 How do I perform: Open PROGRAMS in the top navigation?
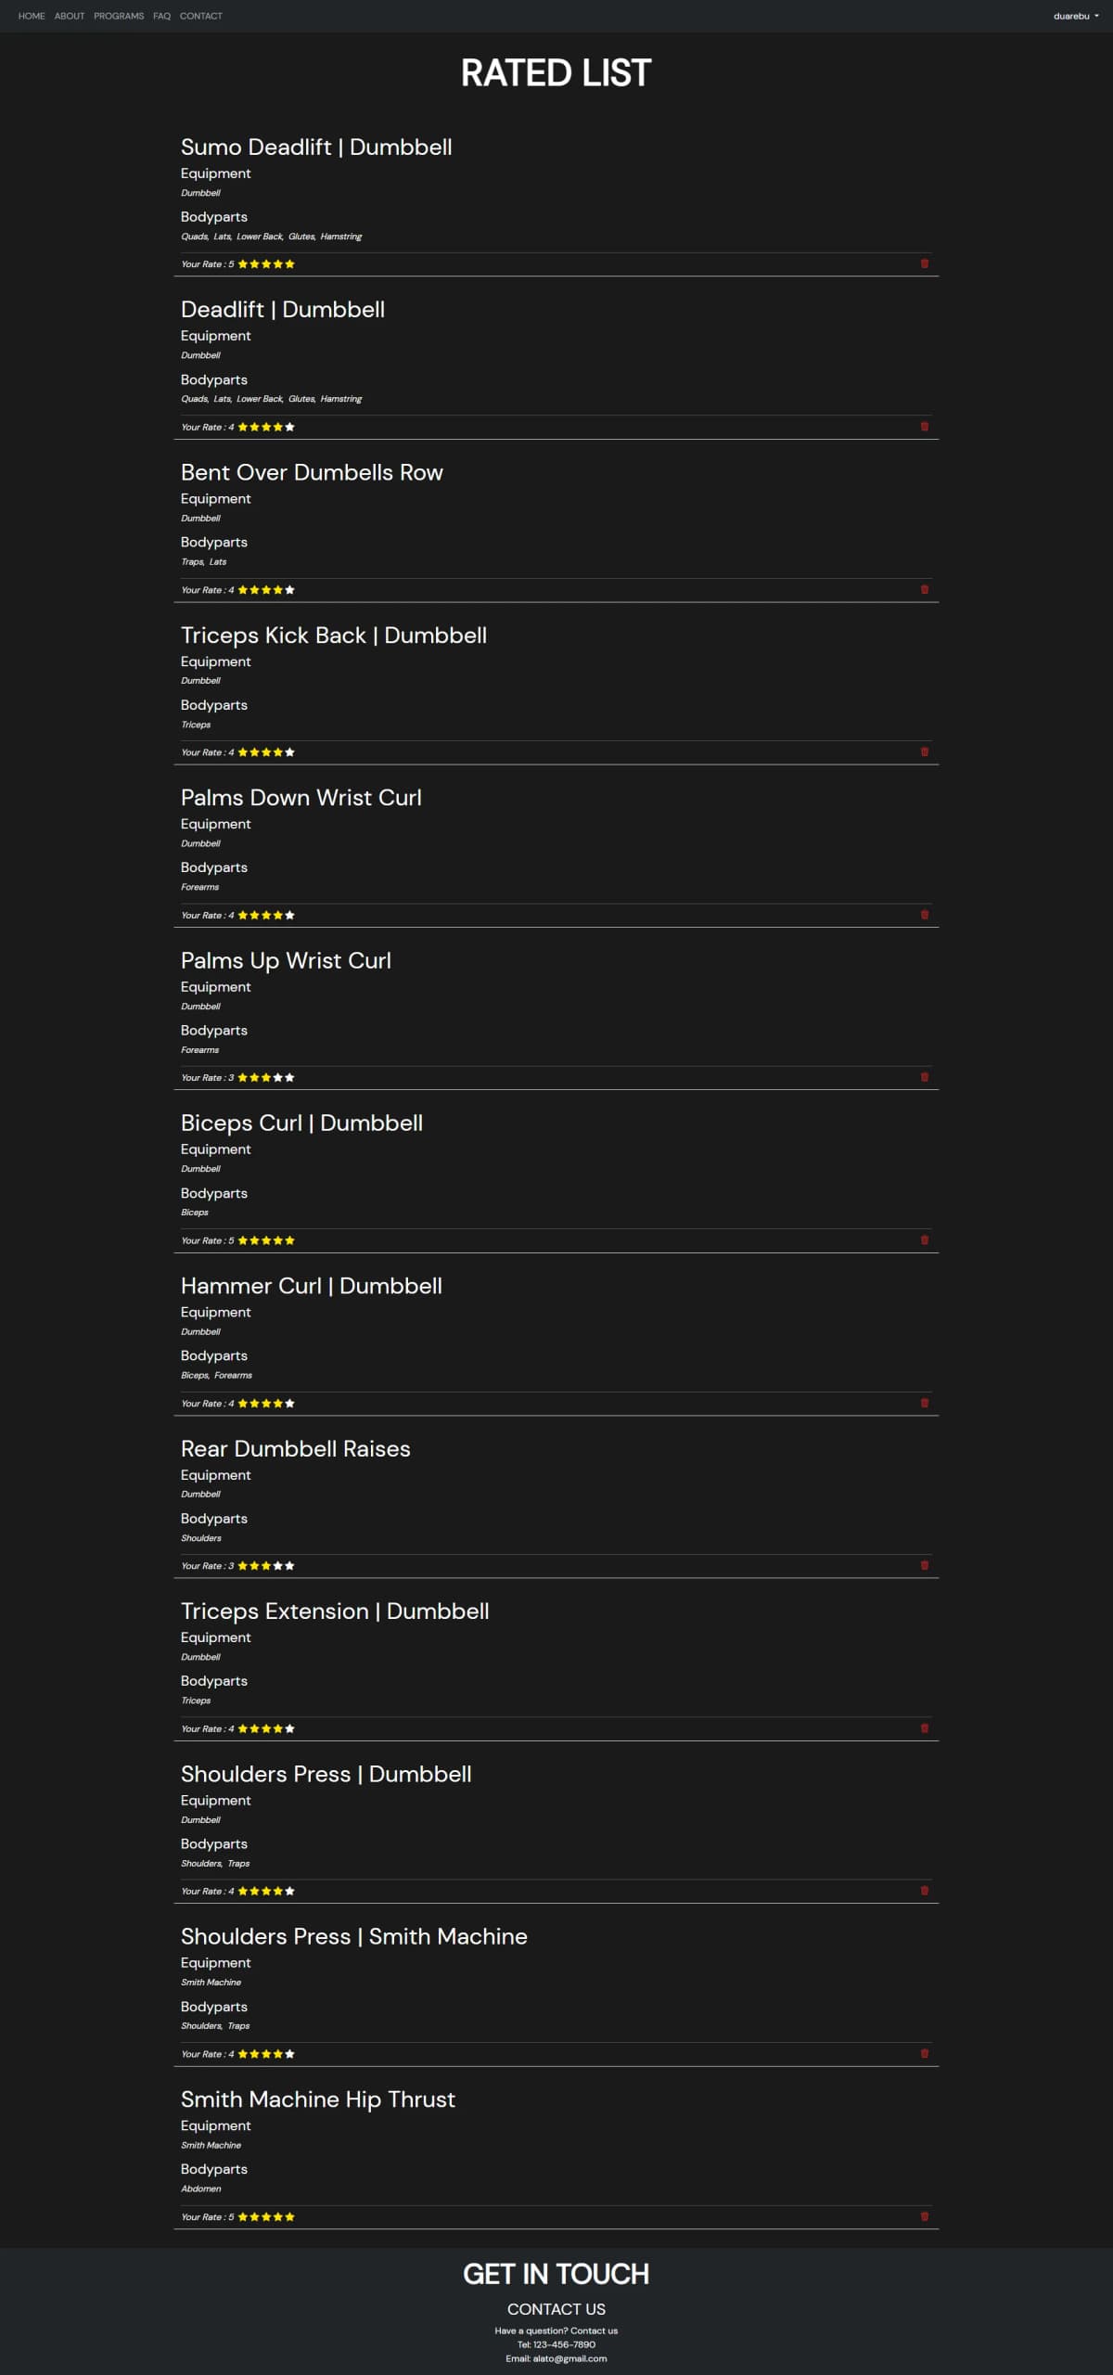click(x=119, y=16)
